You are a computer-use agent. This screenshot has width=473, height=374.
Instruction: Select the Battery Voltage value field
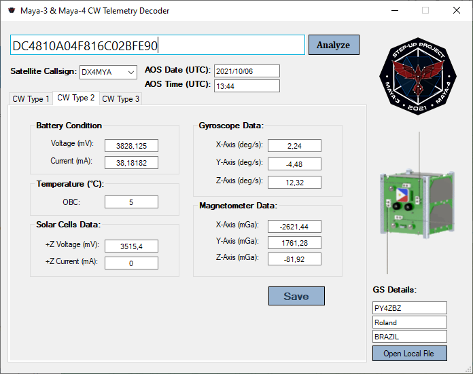pos(131,146)
